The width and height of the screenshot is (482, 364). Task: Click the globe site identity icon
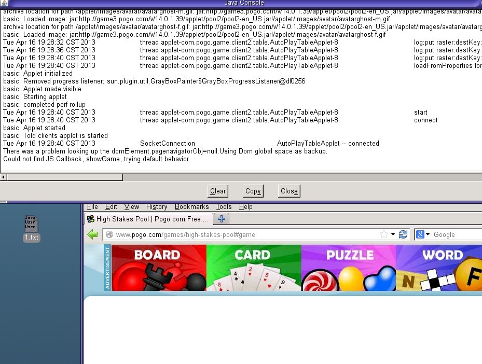109,235
